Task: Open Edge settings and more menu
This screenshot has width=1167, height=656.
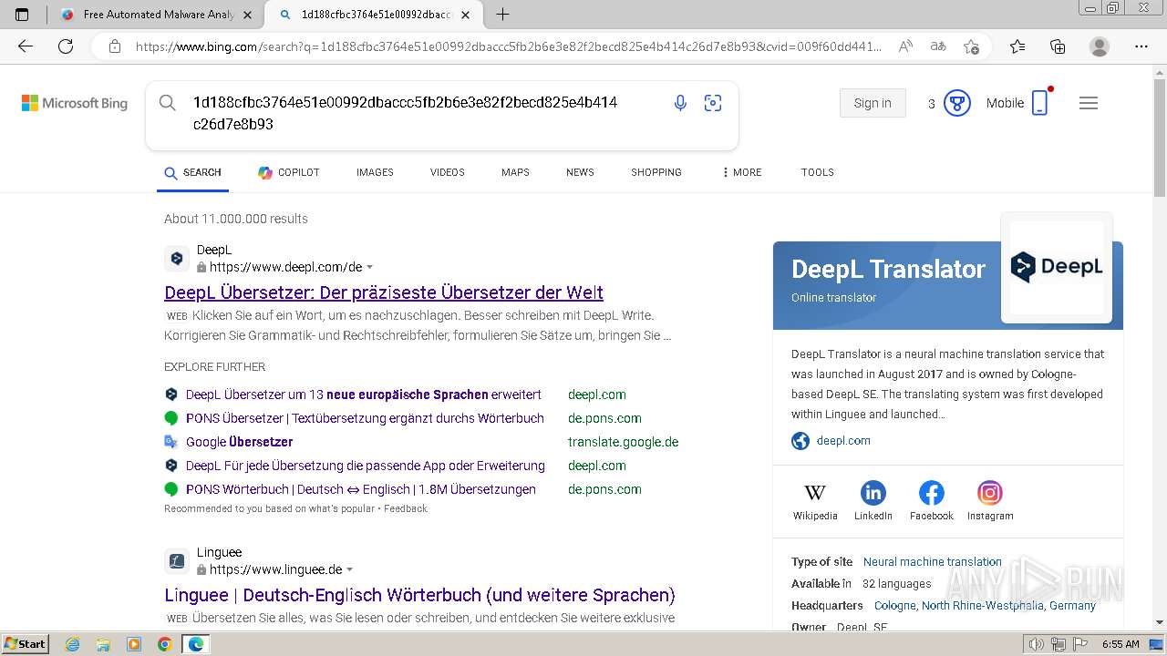Action: click(x=1141, y=46)
